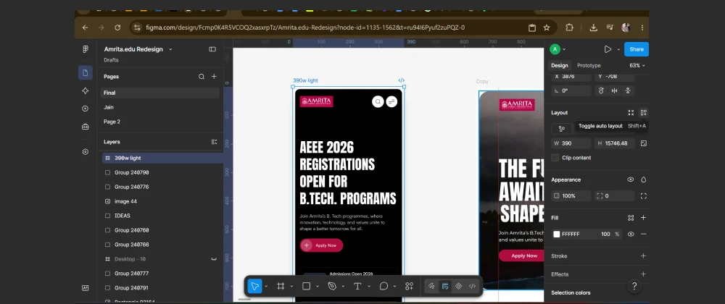The width and height of the screenshot is (725, 304).
Task: Click individual corner radius icon
Action: (x=643, y=196)
